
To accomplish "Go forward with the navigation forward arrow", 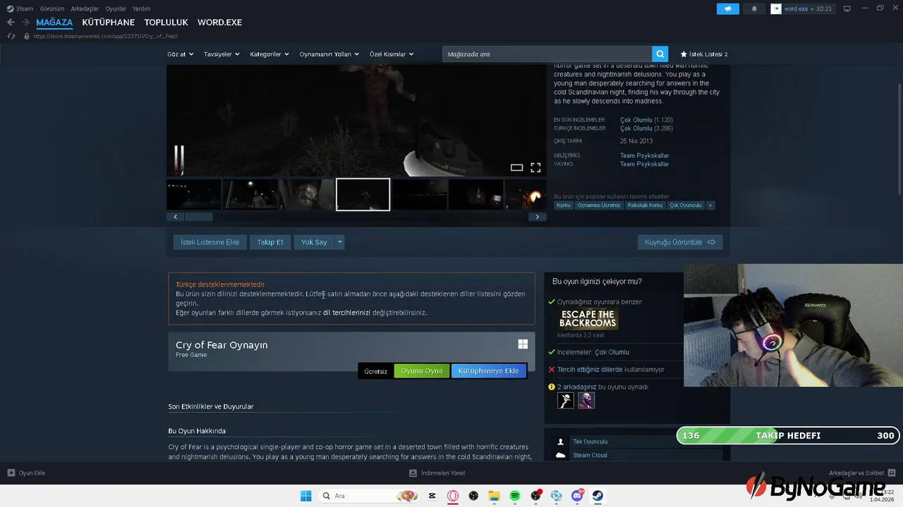I will point(25,23).
